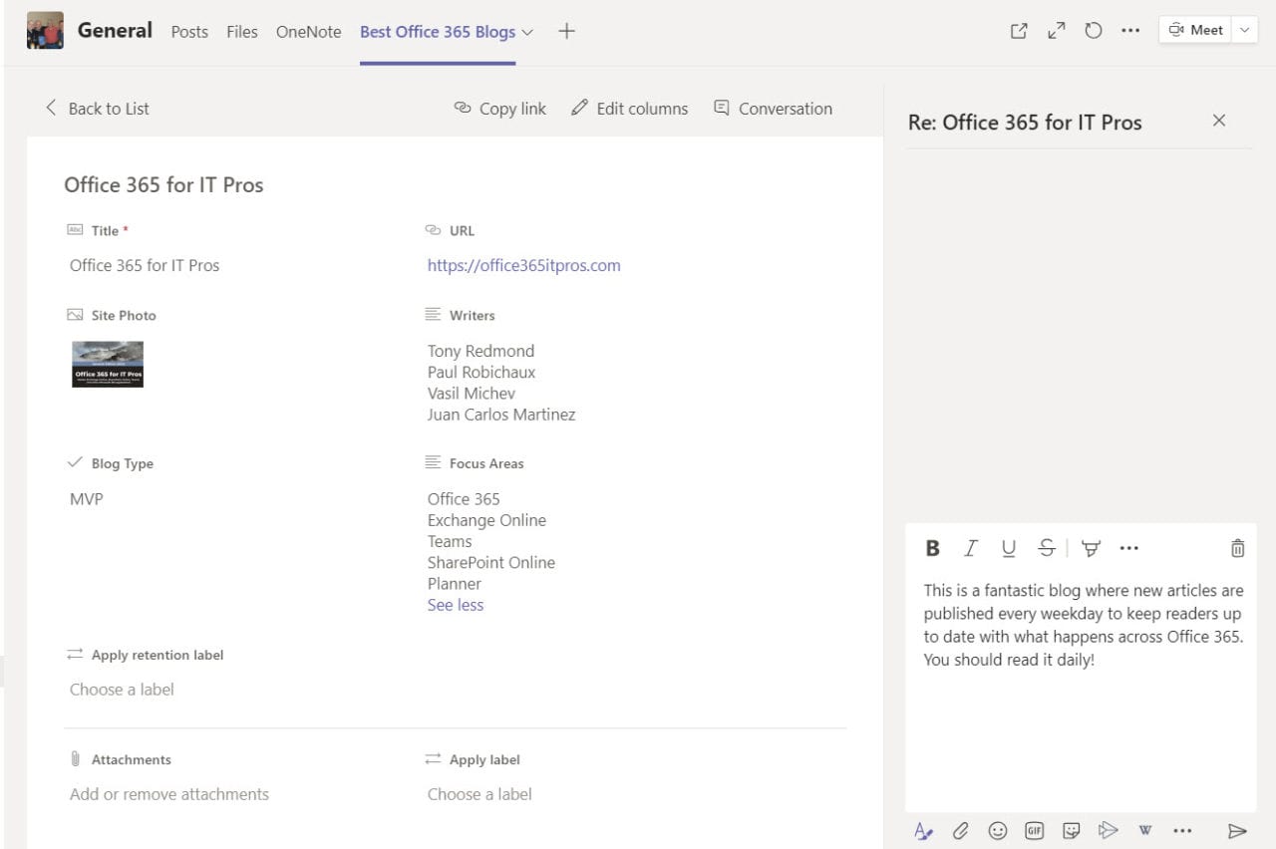Discard the reply with the trash icon
The image size is (1276, 849).
click(x=1237, y=548)
